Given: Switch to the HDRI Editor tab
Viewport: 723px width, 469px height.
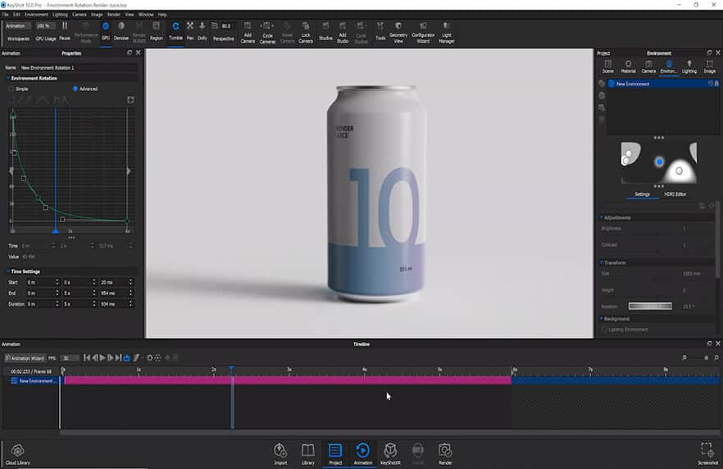Looking at the screenshot, I should 675,194.
